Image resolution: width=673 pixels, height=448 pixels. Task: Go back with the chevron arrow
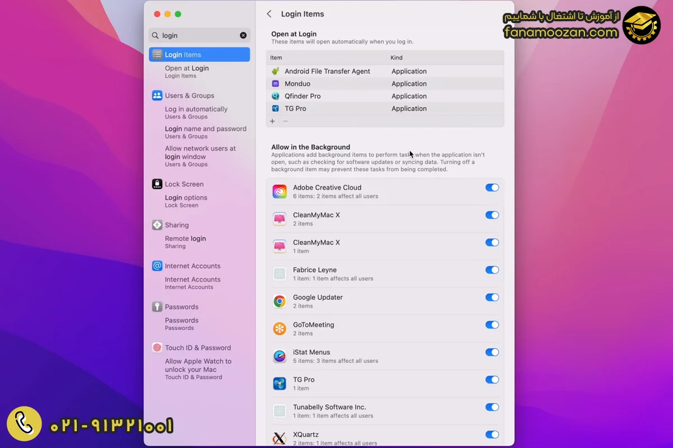pos(269,14)
